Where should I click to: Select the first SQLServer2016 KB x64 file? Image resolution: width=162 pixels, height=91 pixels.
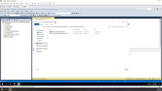click(x=58, y=32)
